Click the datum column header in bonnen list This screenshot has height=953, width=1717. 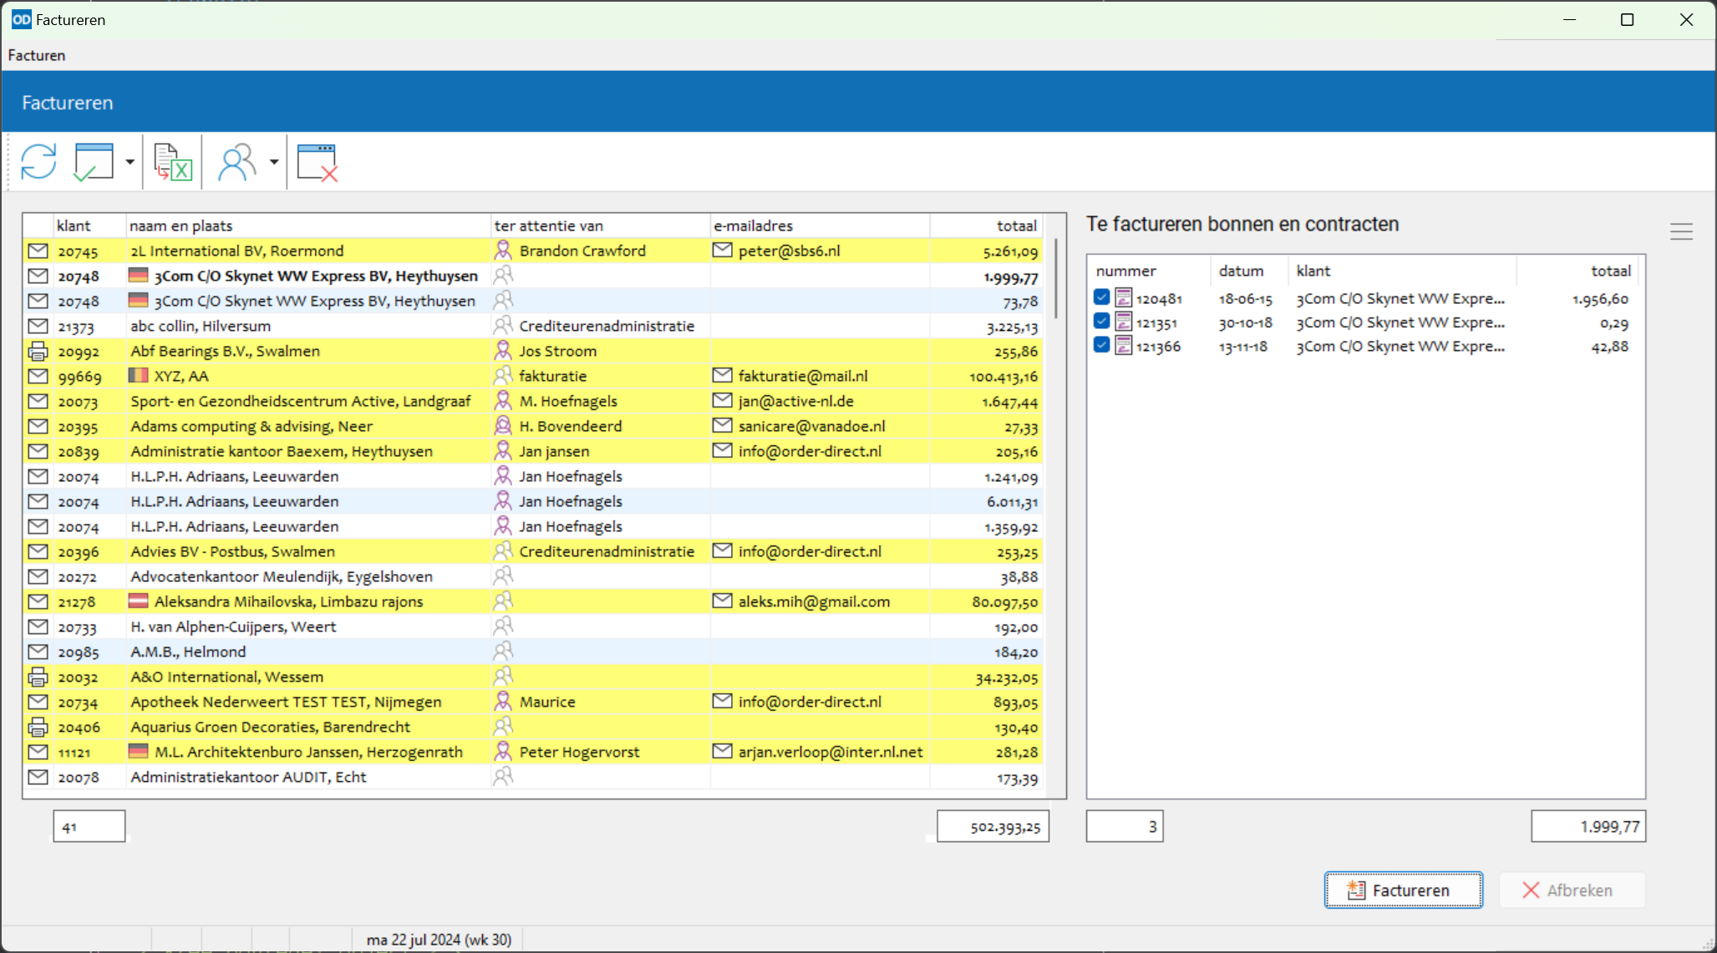1250,271
